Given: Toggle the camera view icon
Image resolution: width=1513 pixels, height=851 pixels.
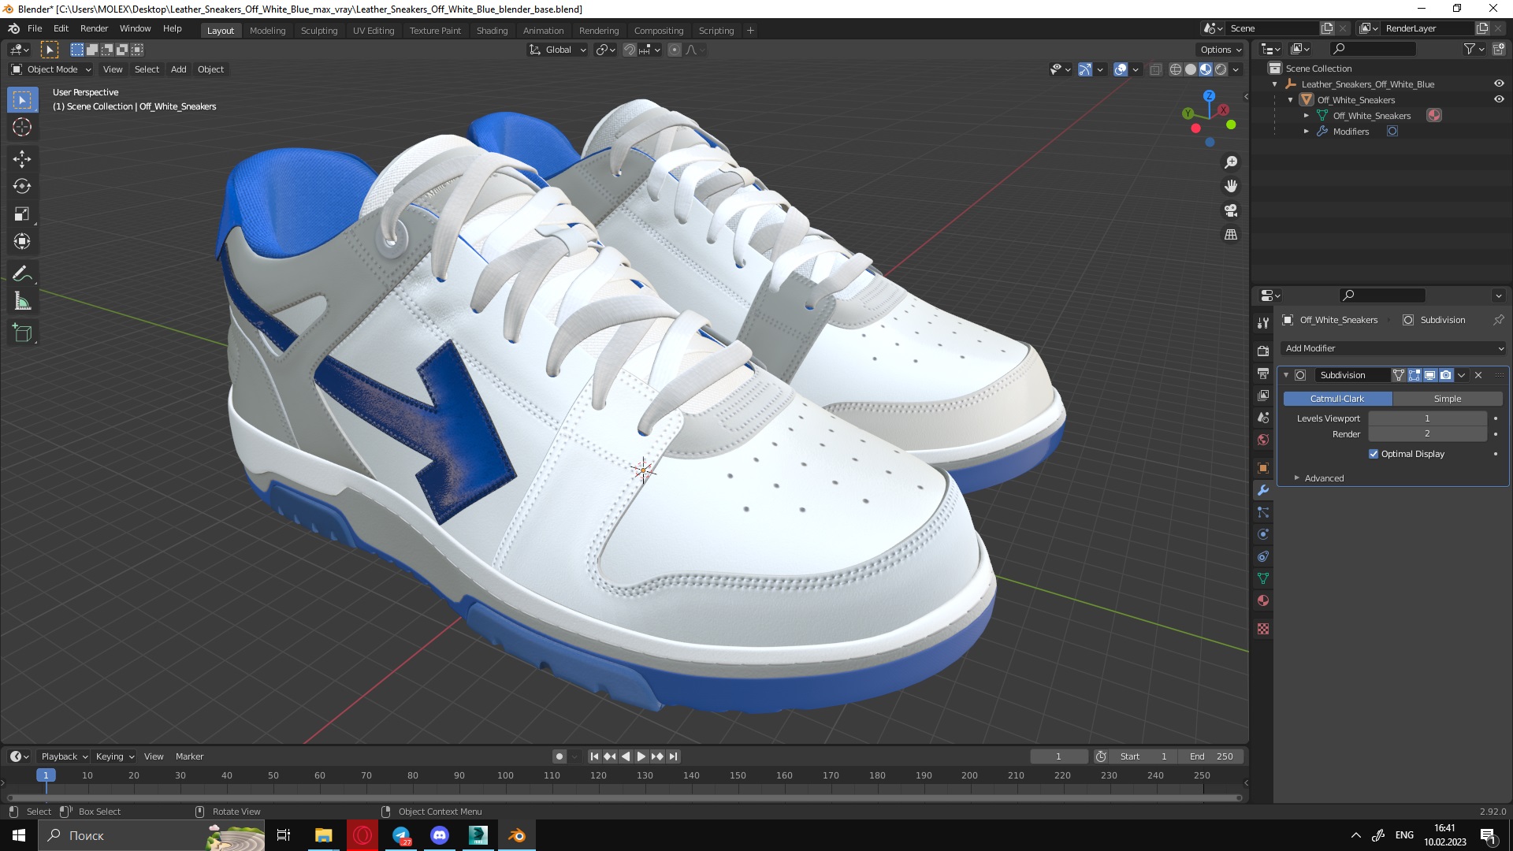Looking at the screenshot, I should (x=1231, y=211).
